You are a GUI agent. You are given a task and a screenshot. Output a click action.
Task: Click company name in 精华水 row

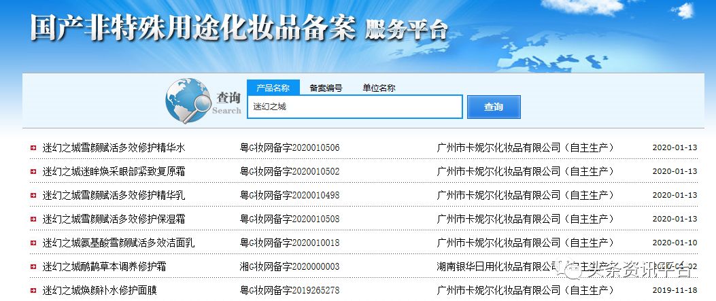tap(526, 147)
